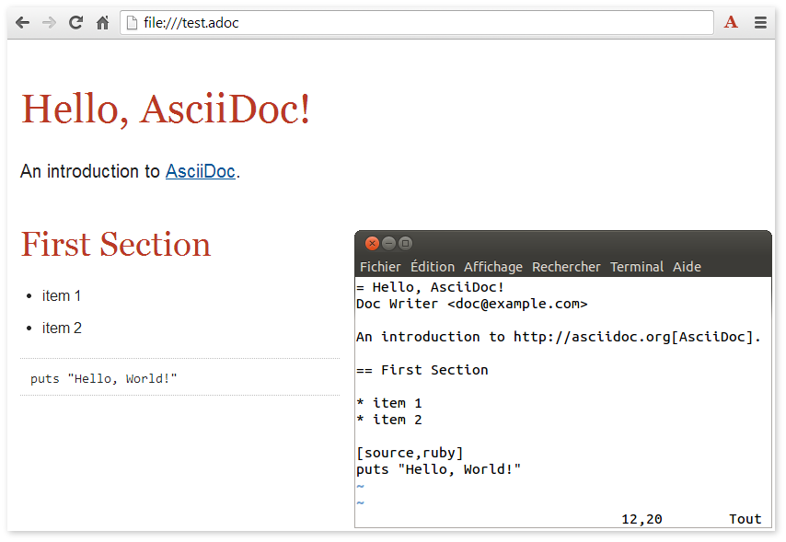Minimize the terminal window
Screen dimensions: 786x542
tap(388, 244)
